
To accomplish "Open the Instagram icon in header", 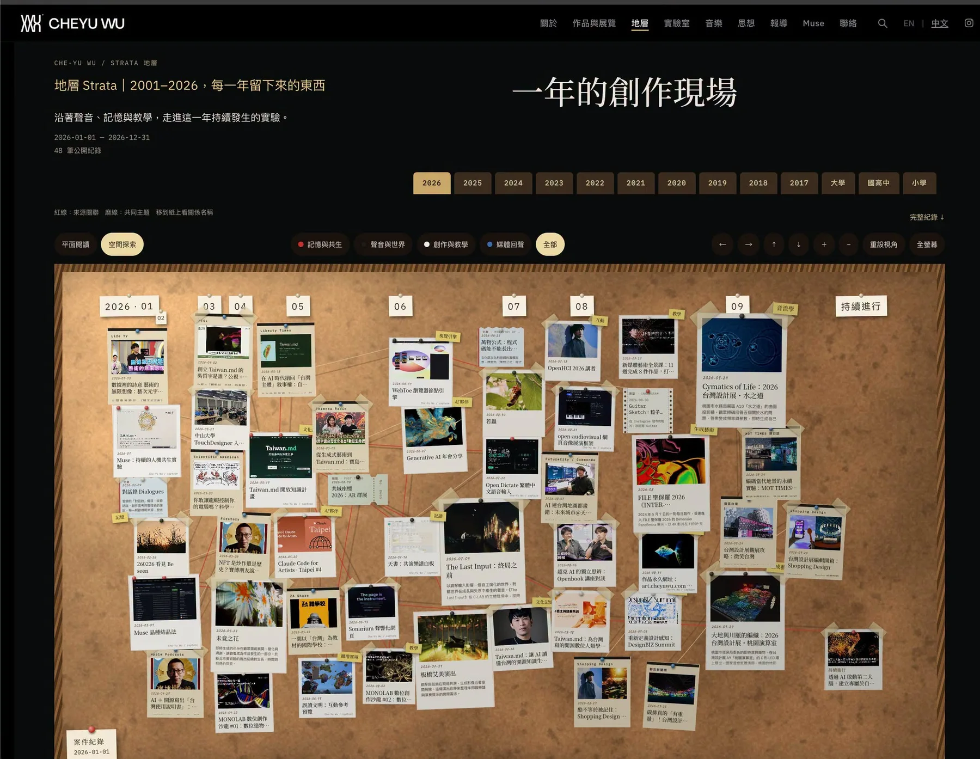I will click(969, 23).
